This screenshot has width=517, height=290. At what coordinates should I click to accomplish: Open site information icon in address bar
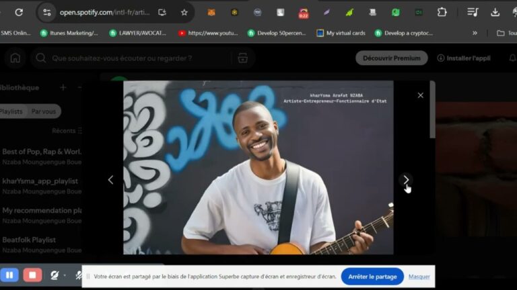coord(47,13)
